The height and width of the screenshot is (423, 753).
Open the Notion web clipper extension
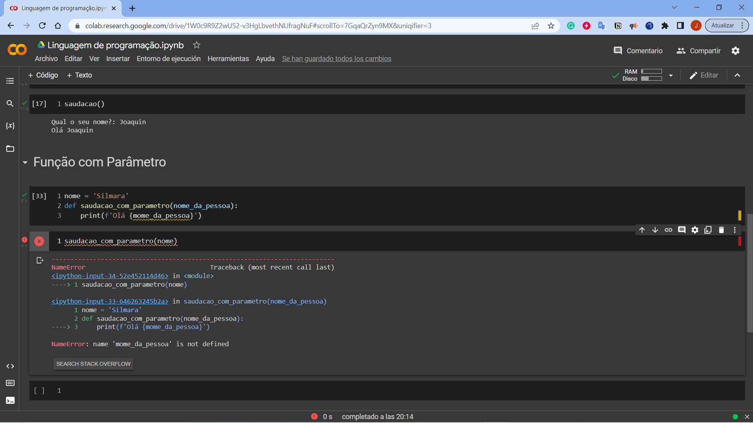618,26
